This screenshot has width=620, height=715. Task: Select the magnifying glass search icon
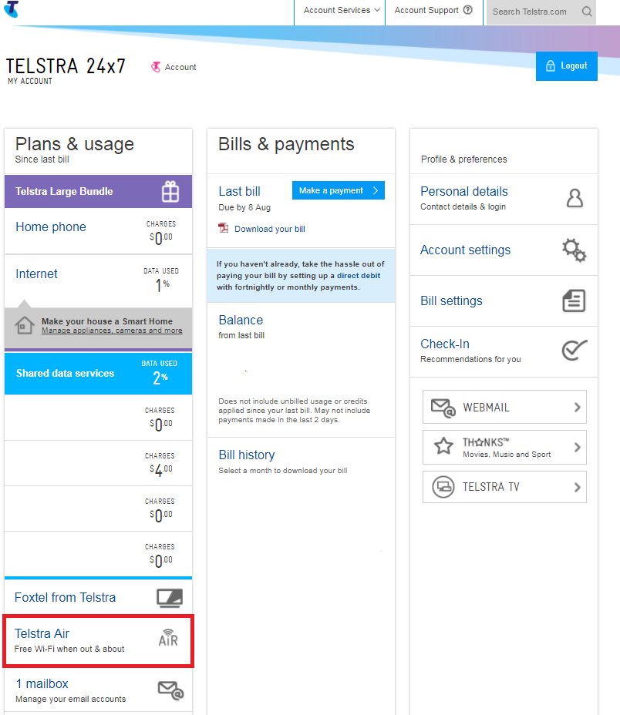pyautogui.click(x=587, y=12)
